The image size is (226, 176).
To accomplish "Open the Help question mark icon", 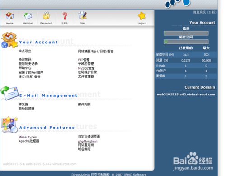I will point(65,16).
